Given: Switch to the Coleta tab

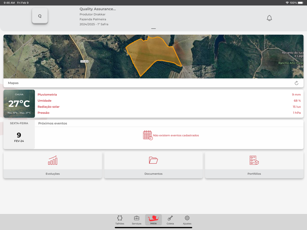Looking at the screenshot, I should [170, 220].
